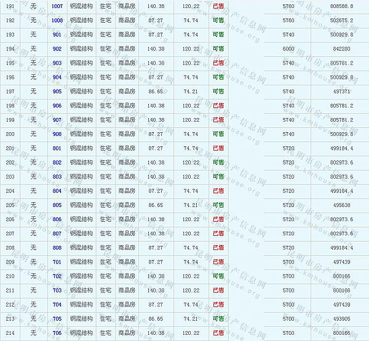Open unit 901 details link
The height and width of the screenshot is (341, 369).
click(57, 34)
